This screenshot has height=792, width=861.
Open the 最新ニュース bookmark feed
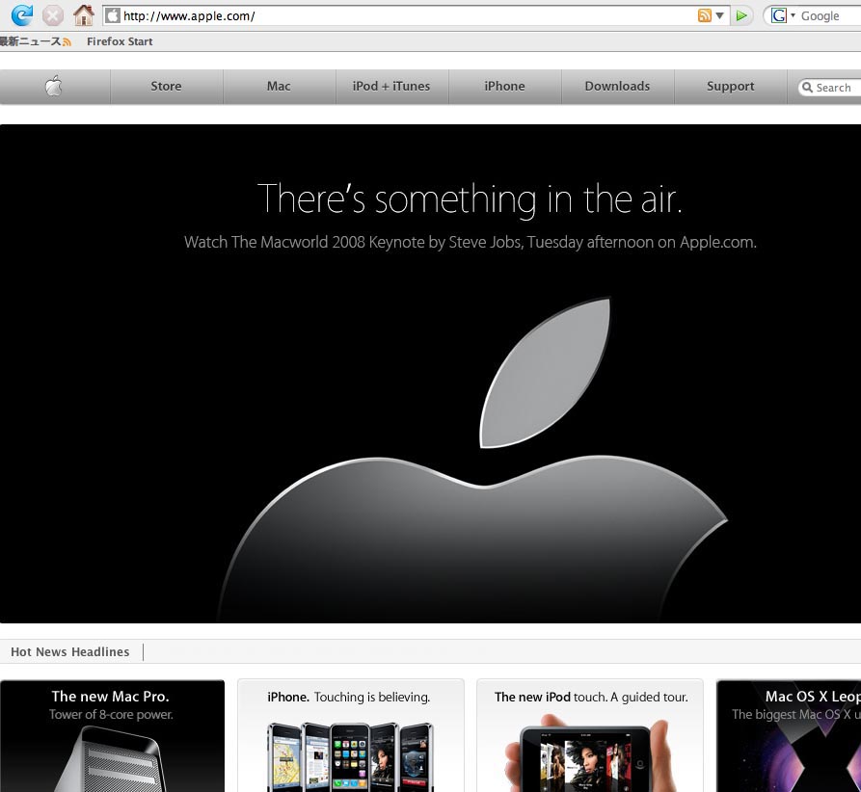(35, 41)
